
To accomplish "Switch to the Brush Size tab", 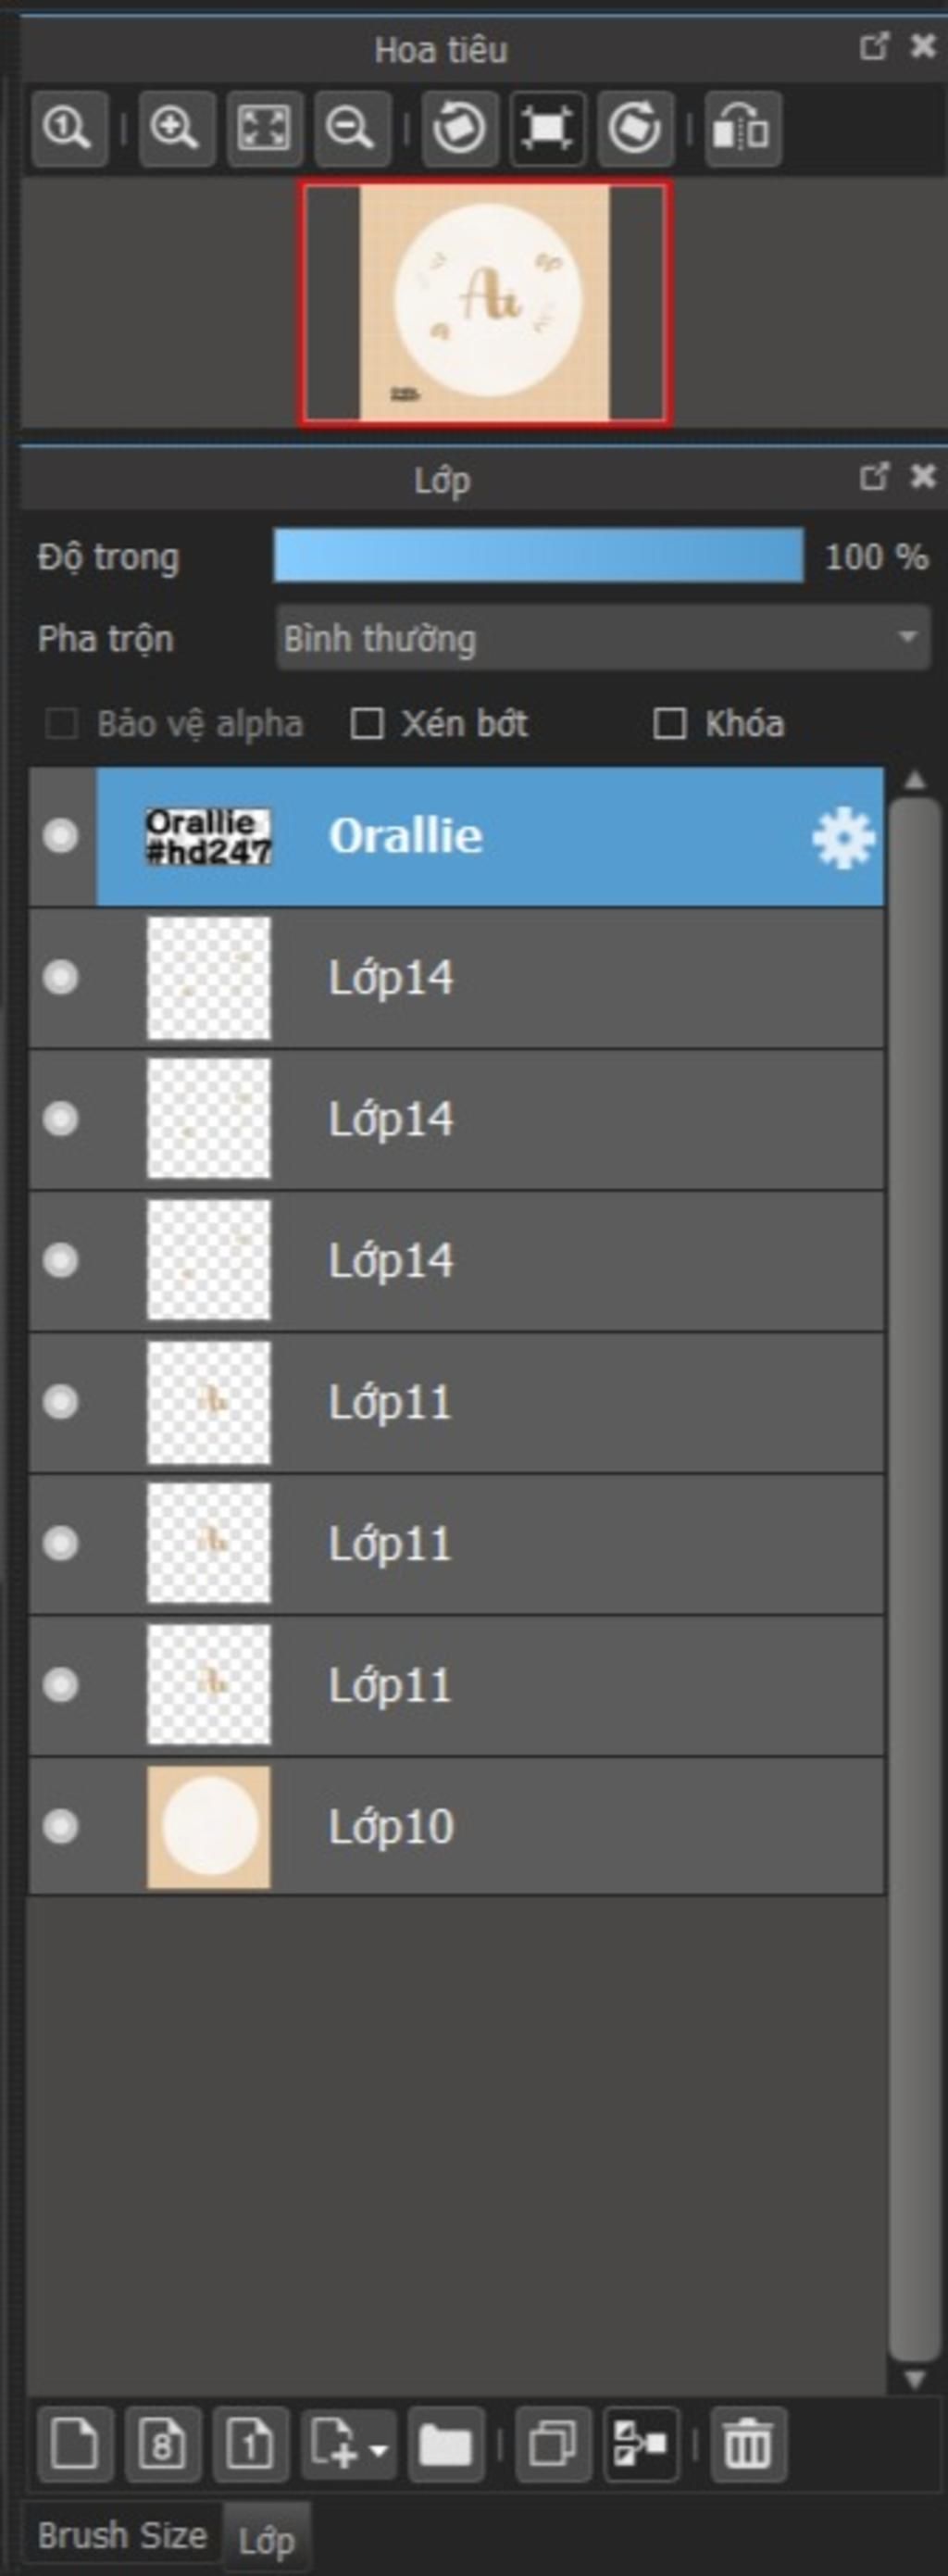I will (x=122, y=2535).
